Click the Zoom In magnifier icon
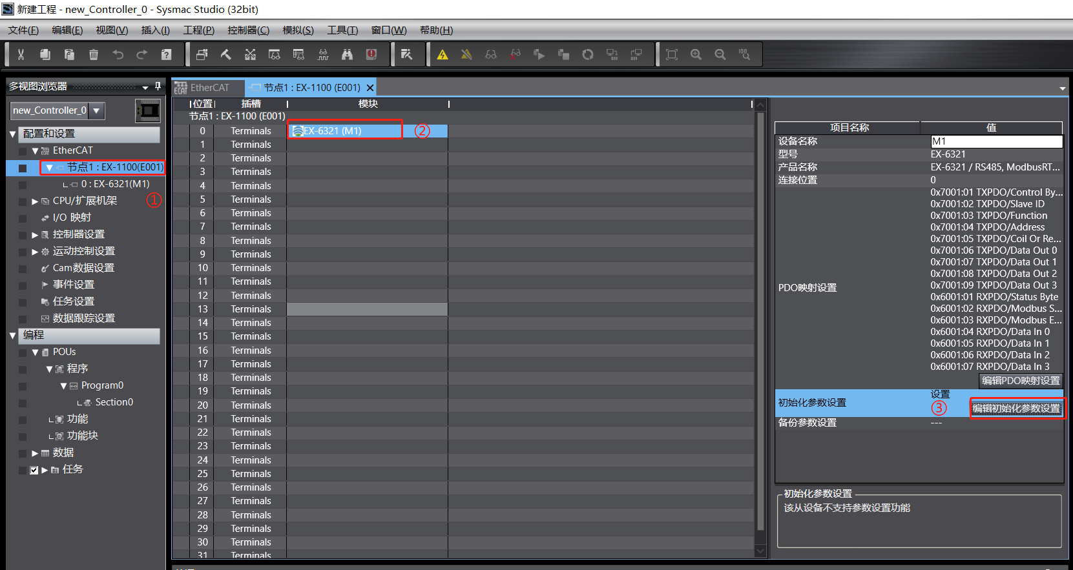 [696, 55]
